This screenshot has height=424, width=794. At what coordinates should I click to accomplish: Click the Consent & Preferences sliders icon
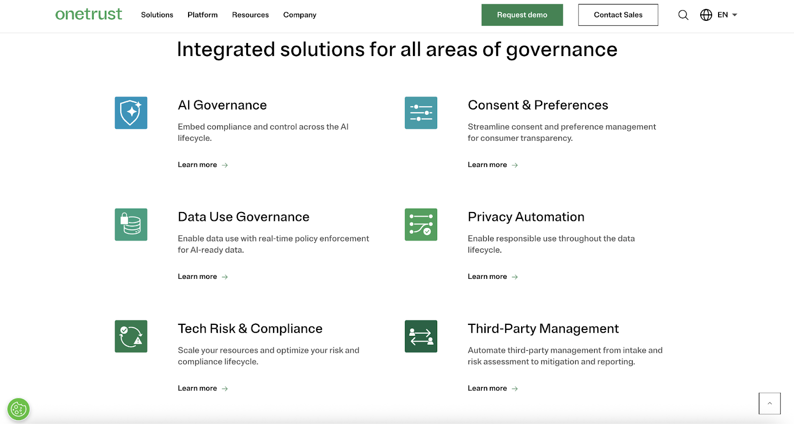(x=421, y=113)
